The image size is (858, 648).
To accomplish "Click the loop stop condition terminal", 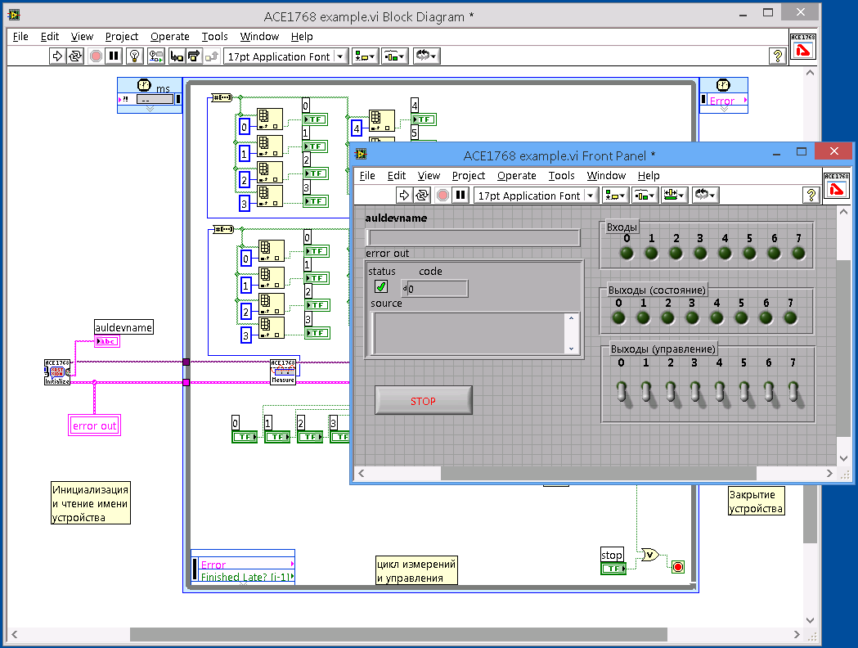I will (678, 567).
